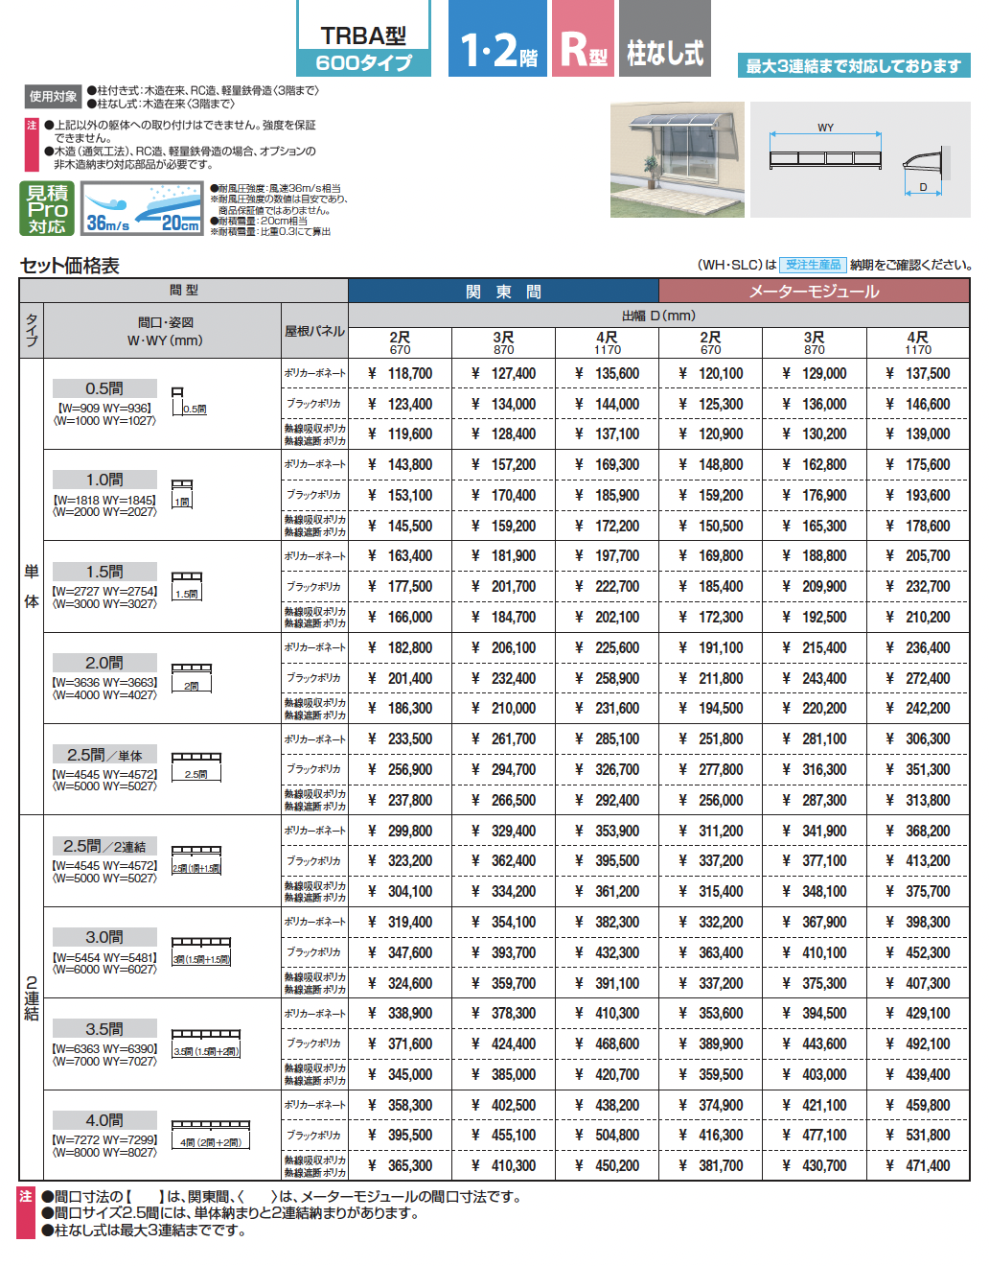Click the 1間 span diagram

pyautogui.click(x=182, y=493)
